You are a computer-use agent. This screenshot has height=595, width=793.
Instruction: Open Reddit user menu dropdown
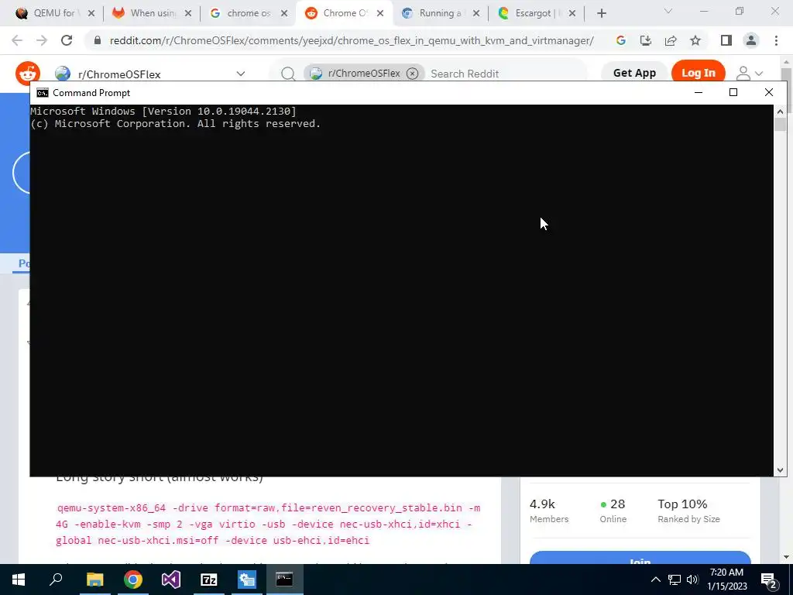point(749,74)
